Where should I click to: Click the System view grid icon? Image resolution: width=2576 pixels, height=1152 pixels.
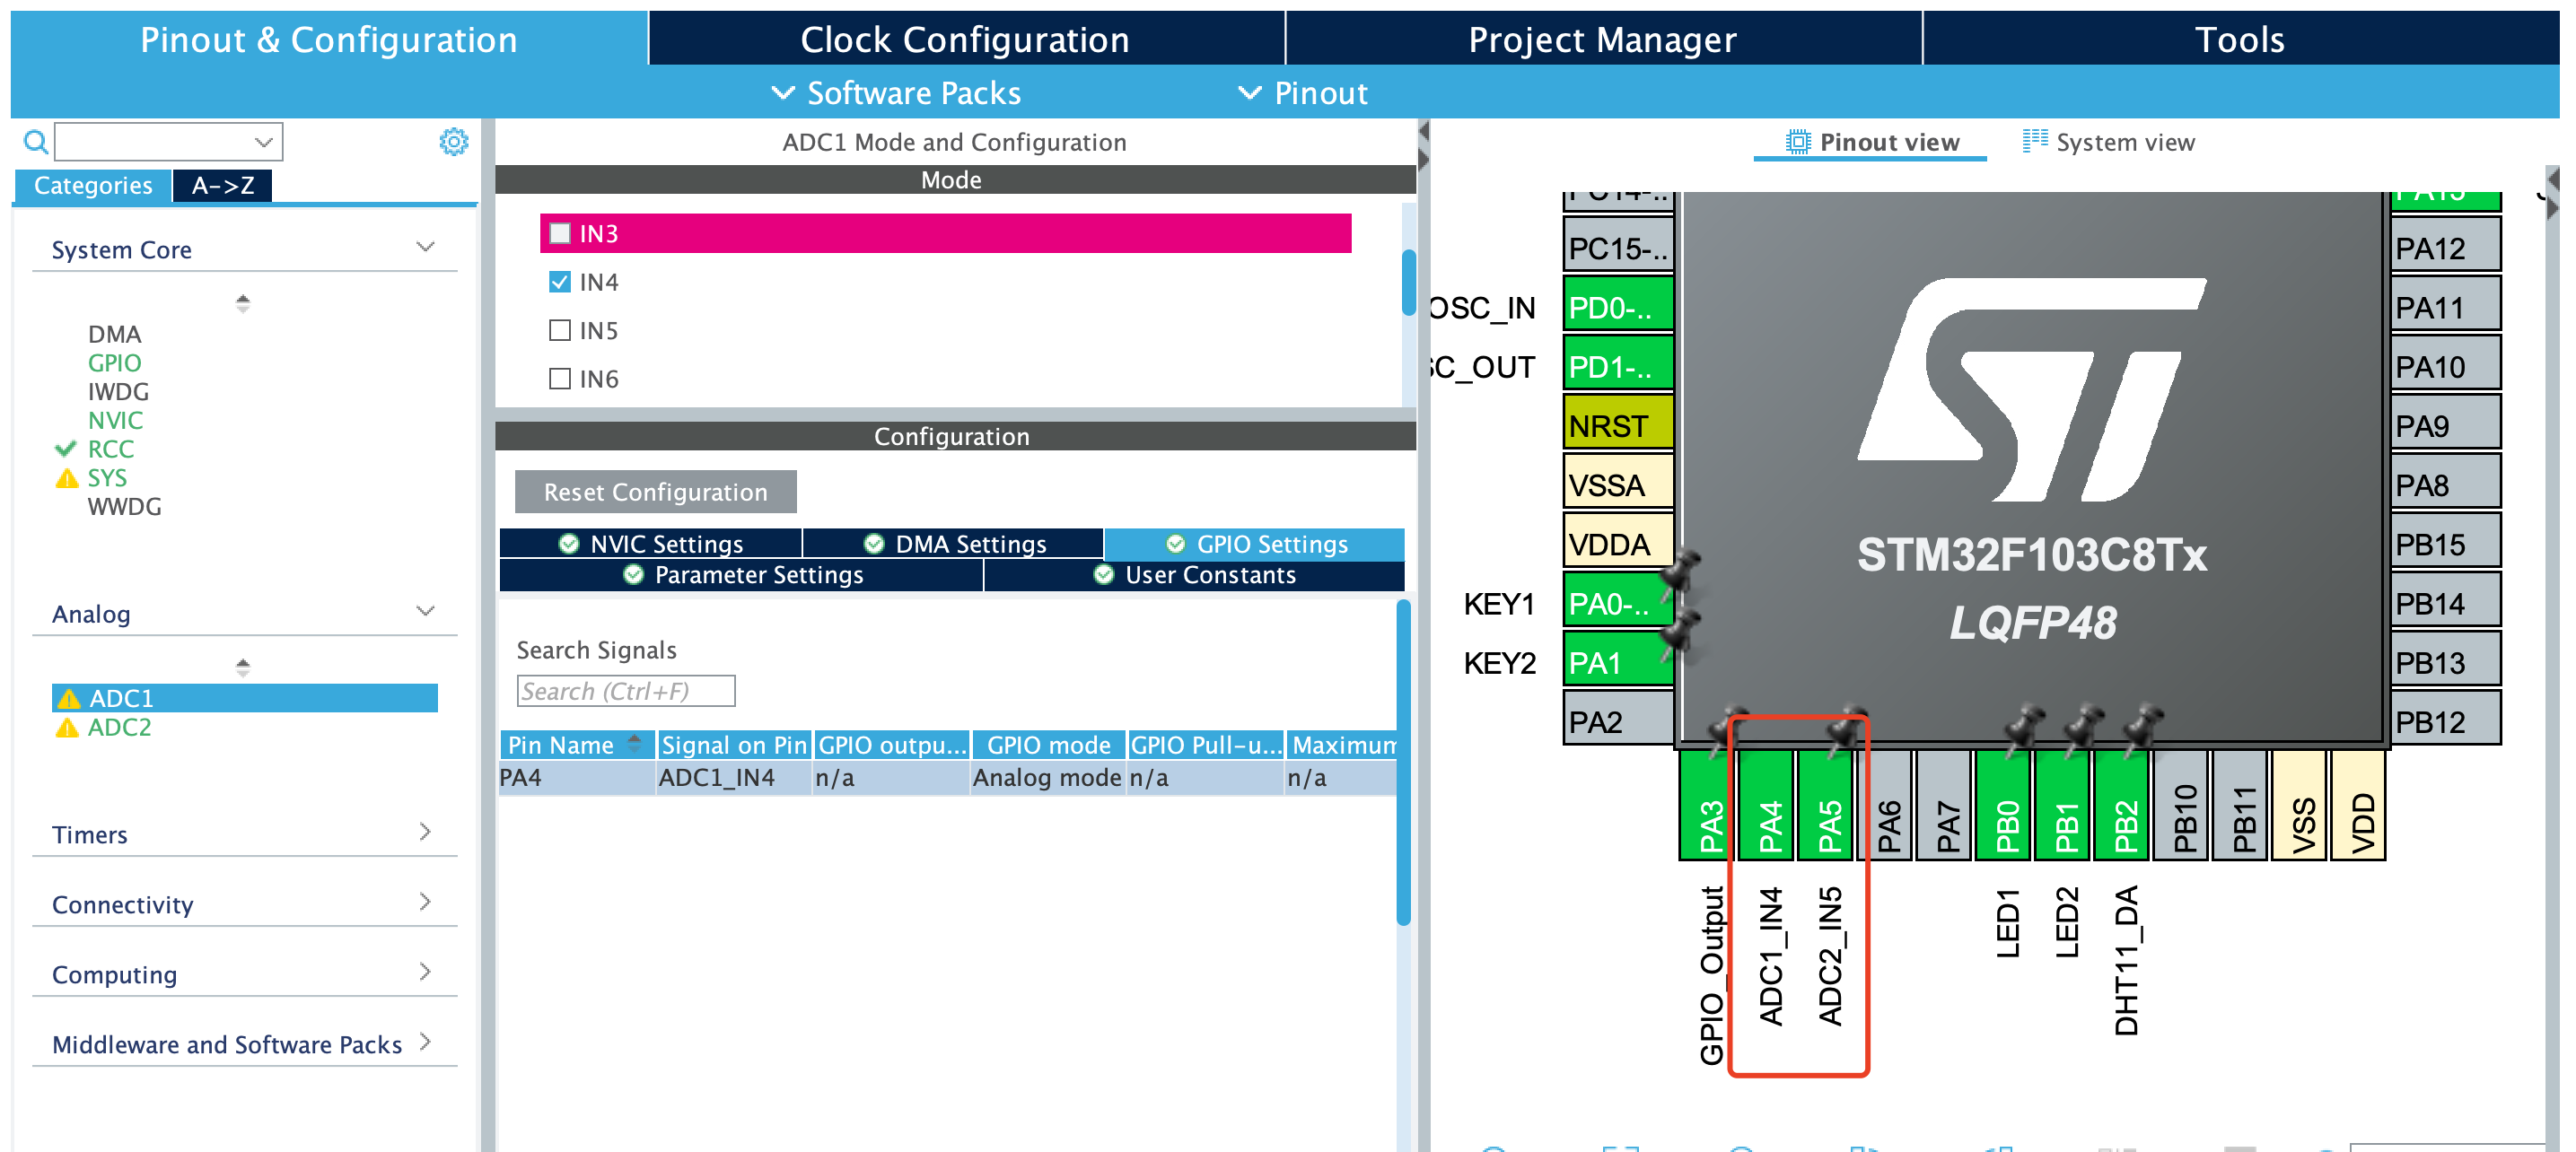[2034, 142]
